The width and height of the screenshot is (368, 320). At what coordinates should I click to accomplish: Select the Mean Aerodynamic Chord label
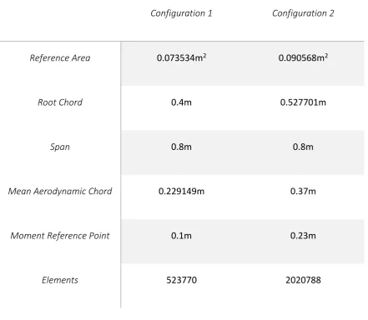(60, 192)
